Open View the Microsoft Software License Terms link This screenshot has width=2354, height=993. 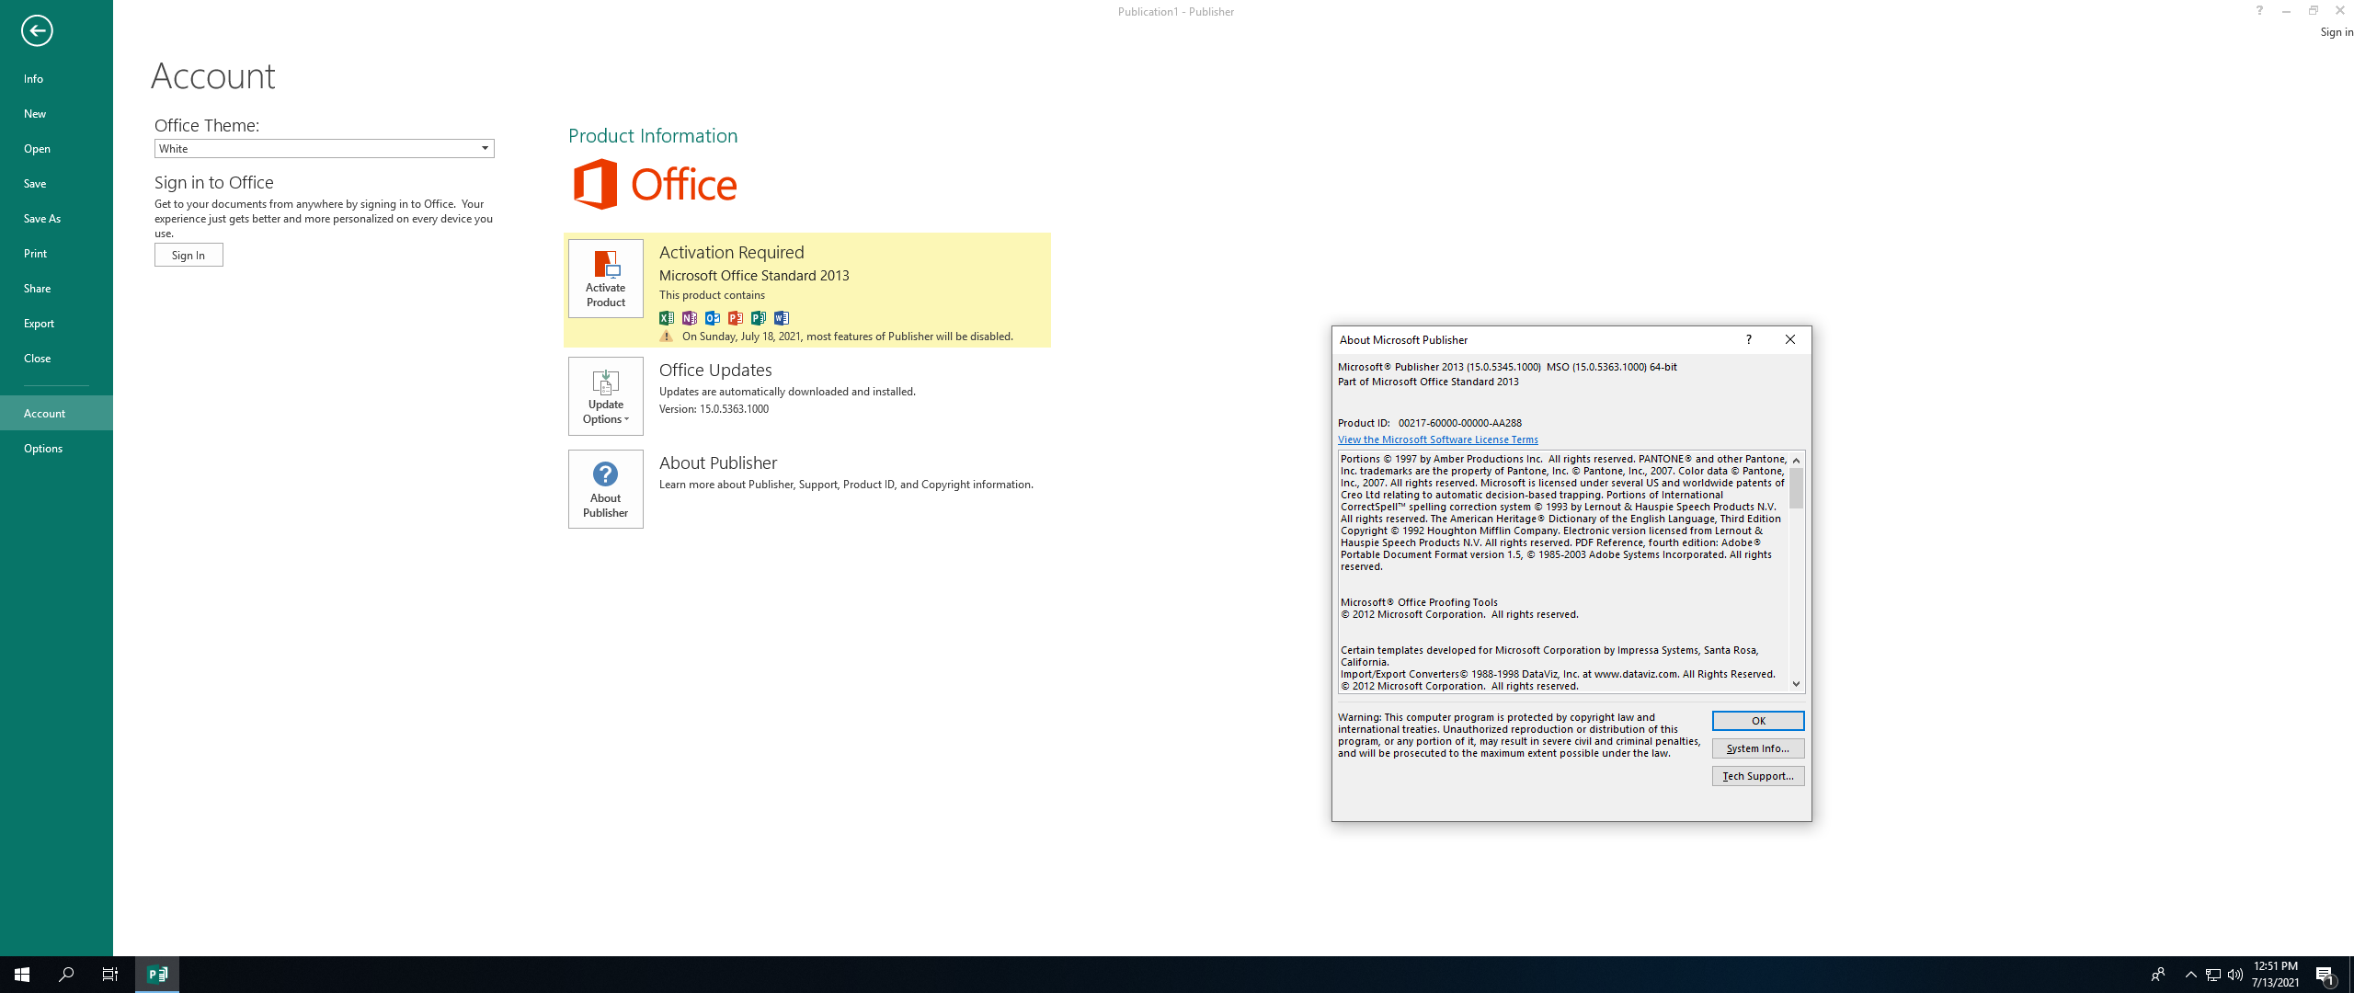[x=1437, y=439]
